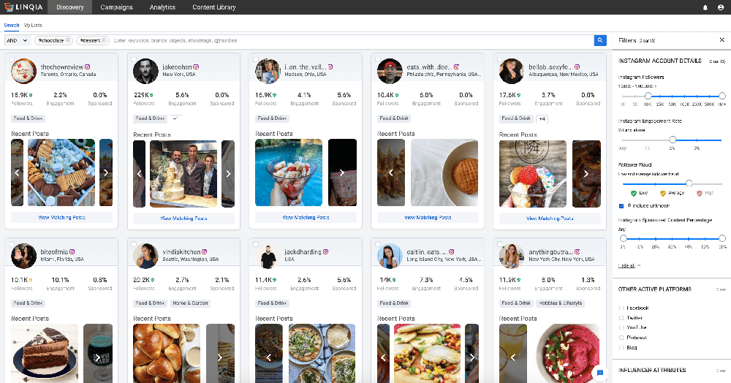Enable Twitter platform filter
Viewport: 731px width, 383px height.
(x=621, y=318)
